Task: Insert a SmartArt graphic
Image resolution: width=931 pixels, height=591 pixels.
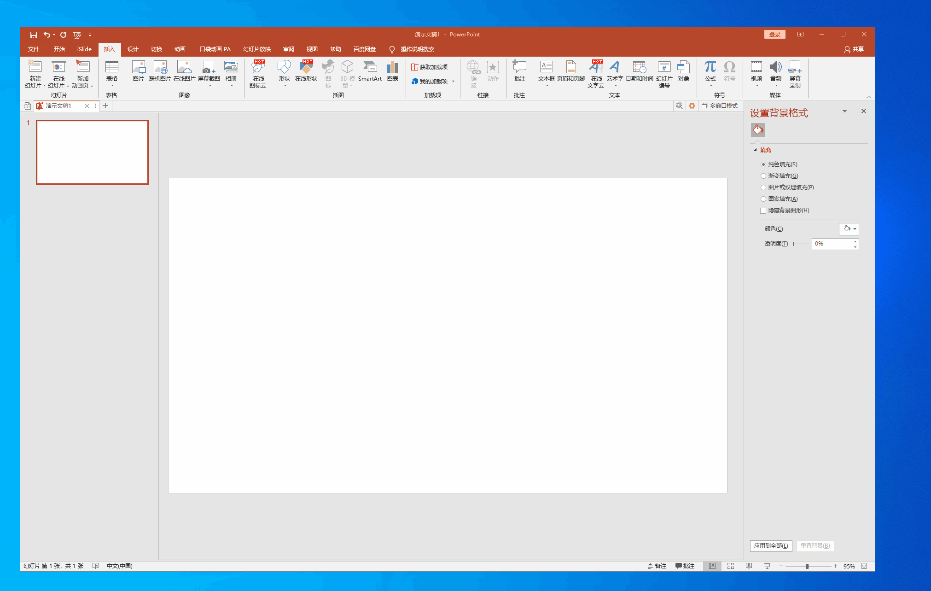Action: [x=370, y=71]
